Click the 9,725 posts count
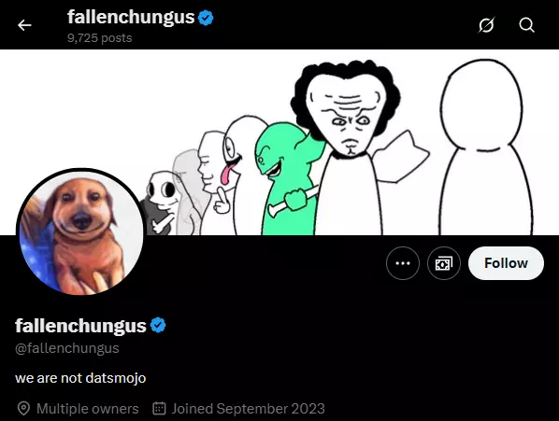559x421 pixels. [x=99, y=37]
